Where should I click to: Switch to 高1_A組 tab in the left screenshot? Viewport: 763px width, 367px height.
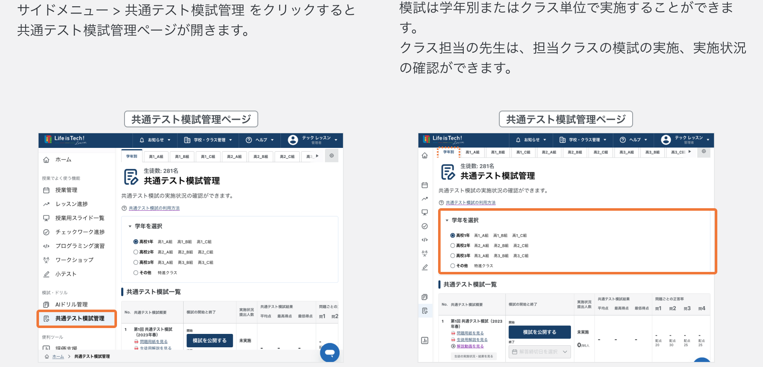pyautogui.click(x=156, y=157)
